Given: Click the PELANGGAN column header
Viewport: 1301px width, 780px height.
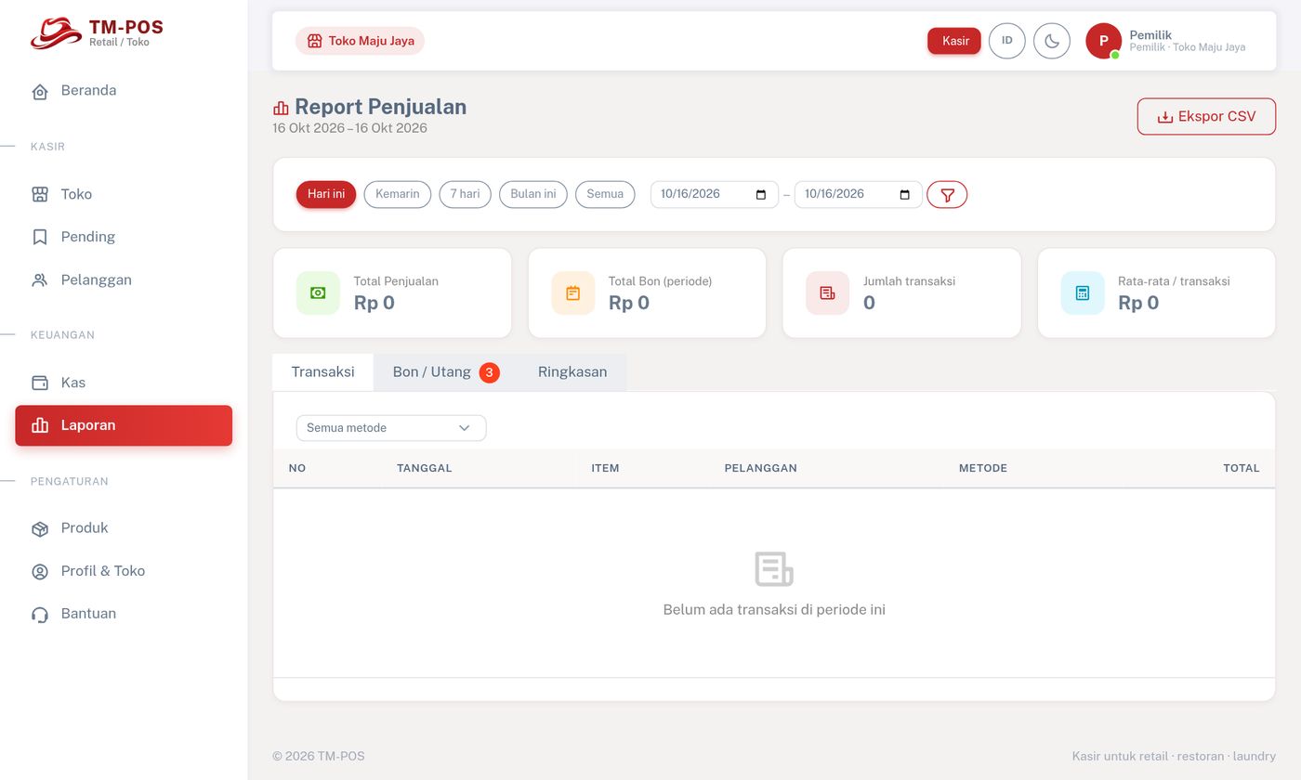Looking at the screenshot, I should coord(761,468).
